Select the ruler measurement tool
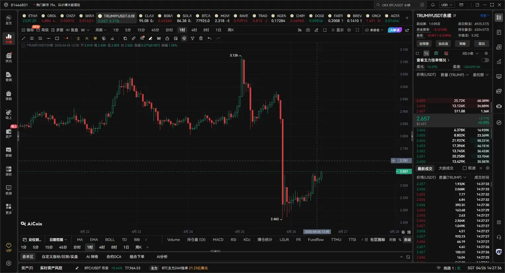The image size is (505, 273). [x=133, y=39]
